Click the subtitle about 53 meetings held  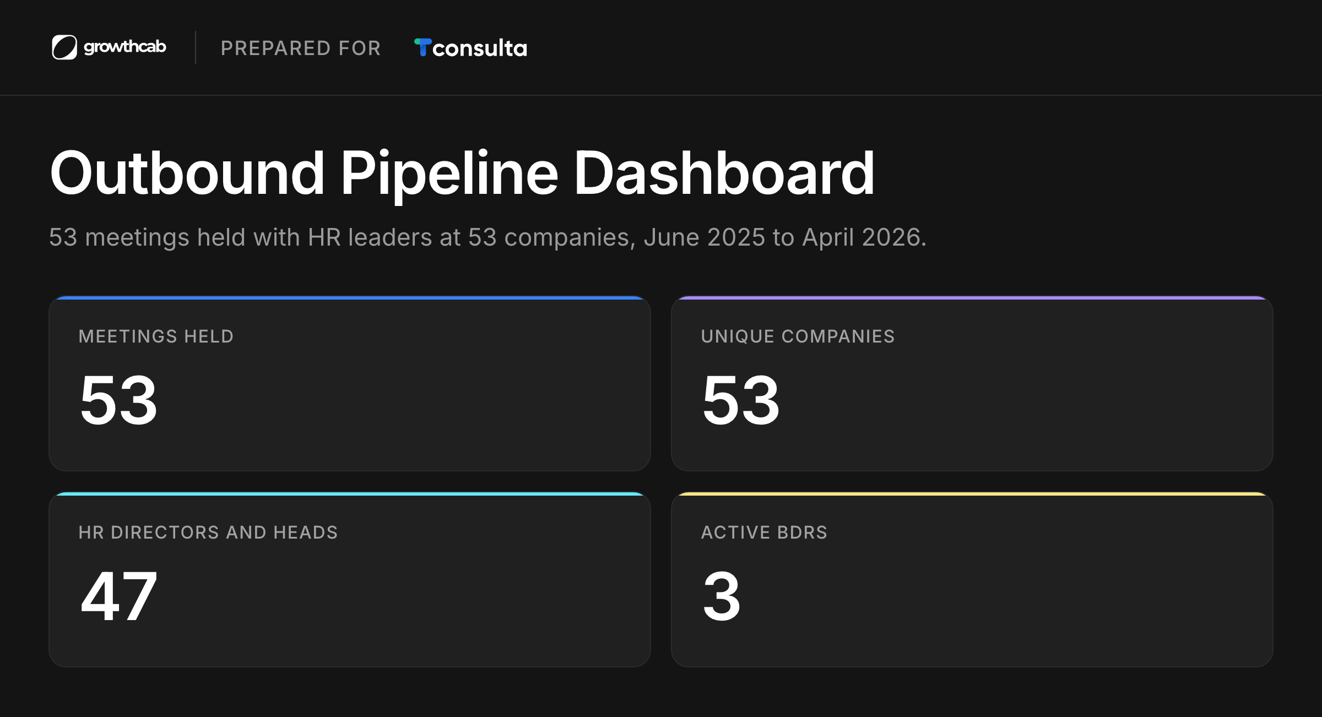[487, 237]
